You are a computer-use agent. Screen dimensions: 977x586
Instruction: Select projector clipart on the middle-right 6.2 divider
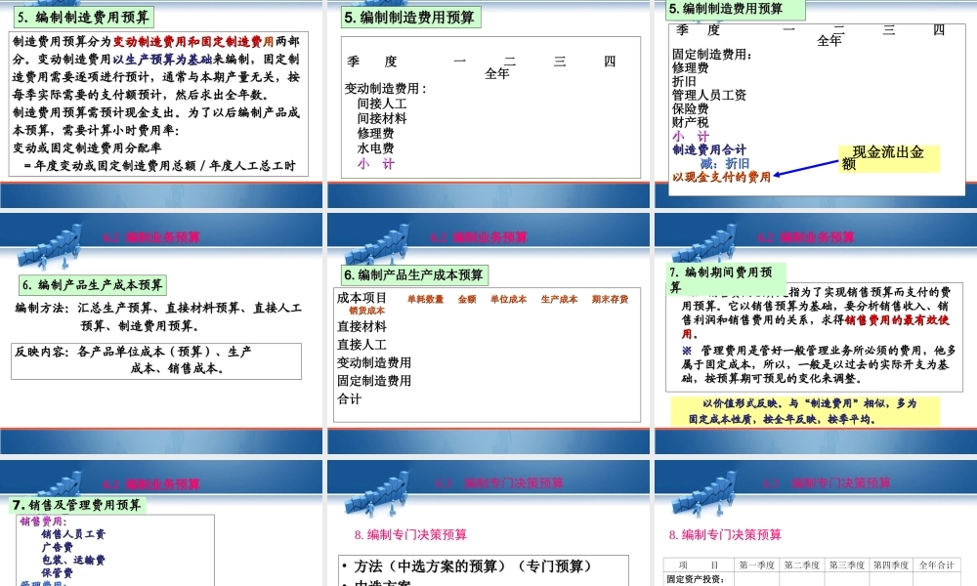[705, 242]
